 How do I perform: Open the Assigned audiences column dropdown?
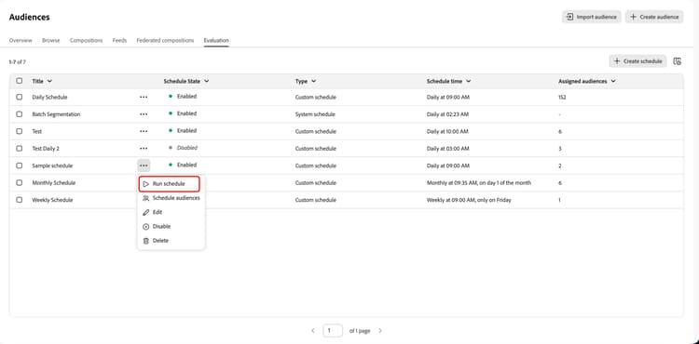tap(613, 81)
